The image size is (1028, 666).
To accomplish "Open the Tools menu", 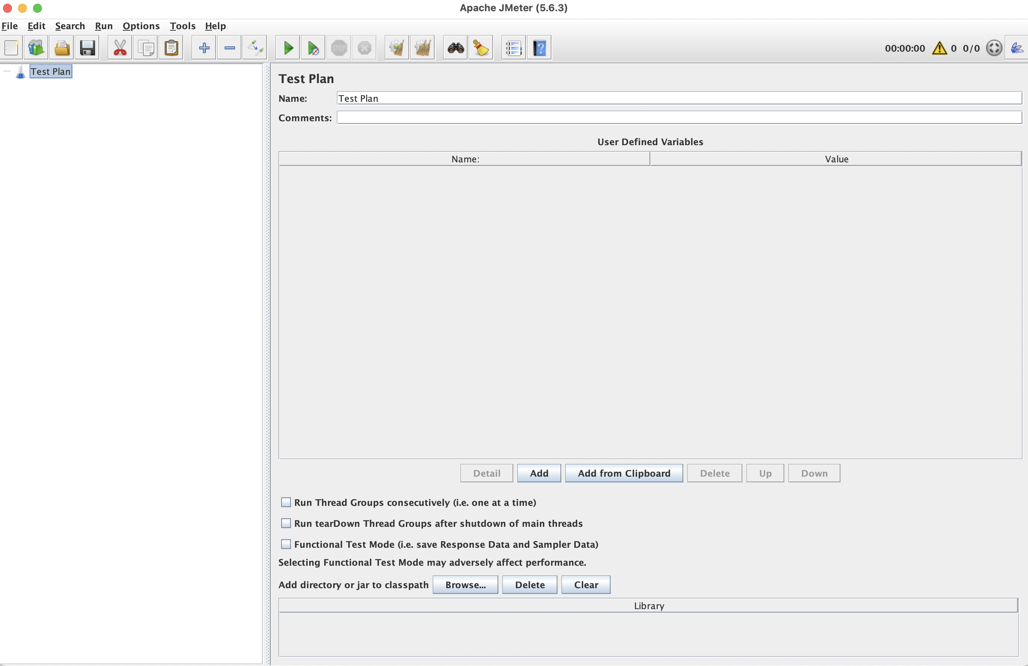I will [182, 26].
